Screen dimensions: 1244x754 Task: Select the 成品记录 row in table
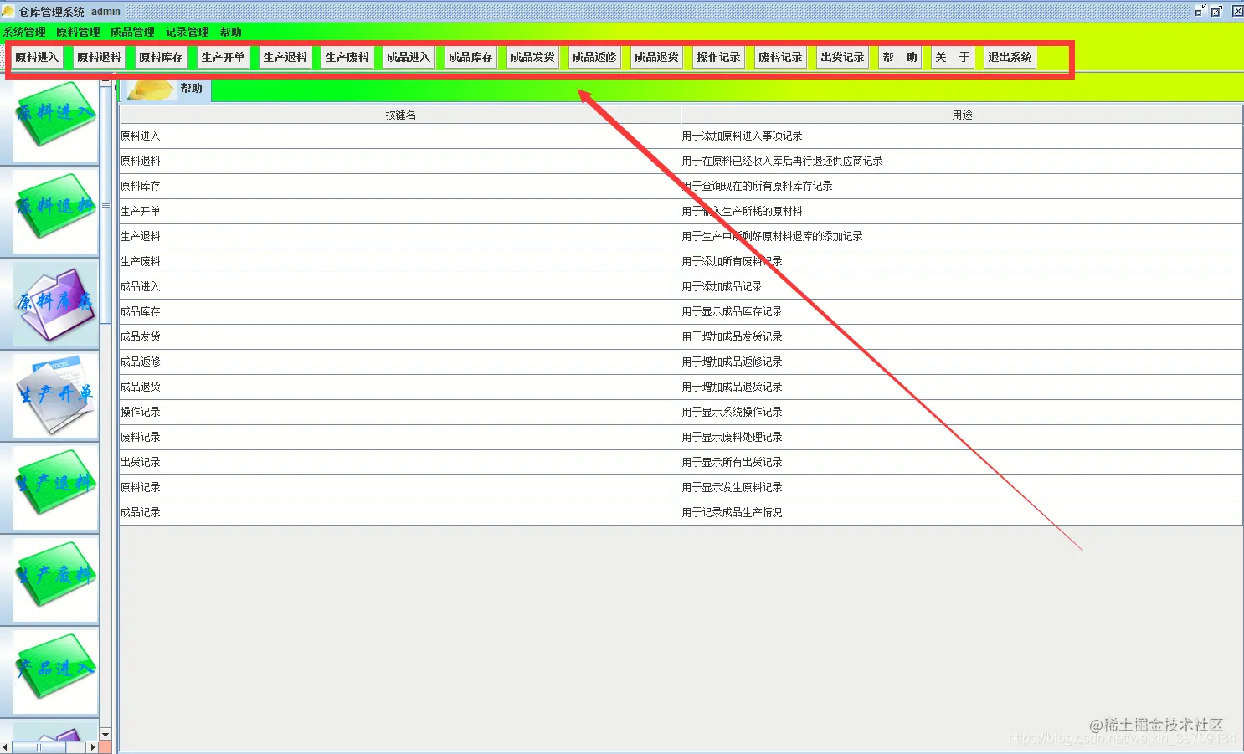click(681, 512)
